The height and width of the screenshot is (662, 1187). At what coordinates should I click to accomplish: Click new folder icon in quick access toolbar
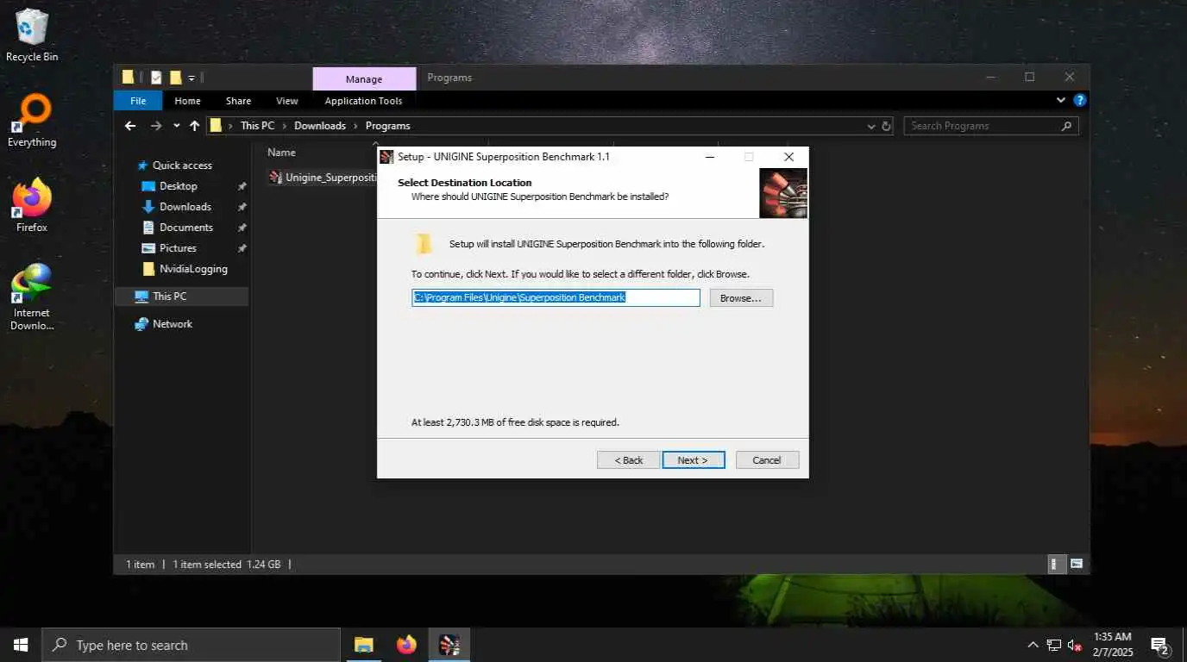175,78
